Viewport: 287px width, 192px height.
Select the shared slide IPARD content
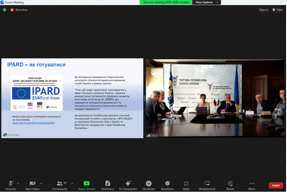[72, 98]
